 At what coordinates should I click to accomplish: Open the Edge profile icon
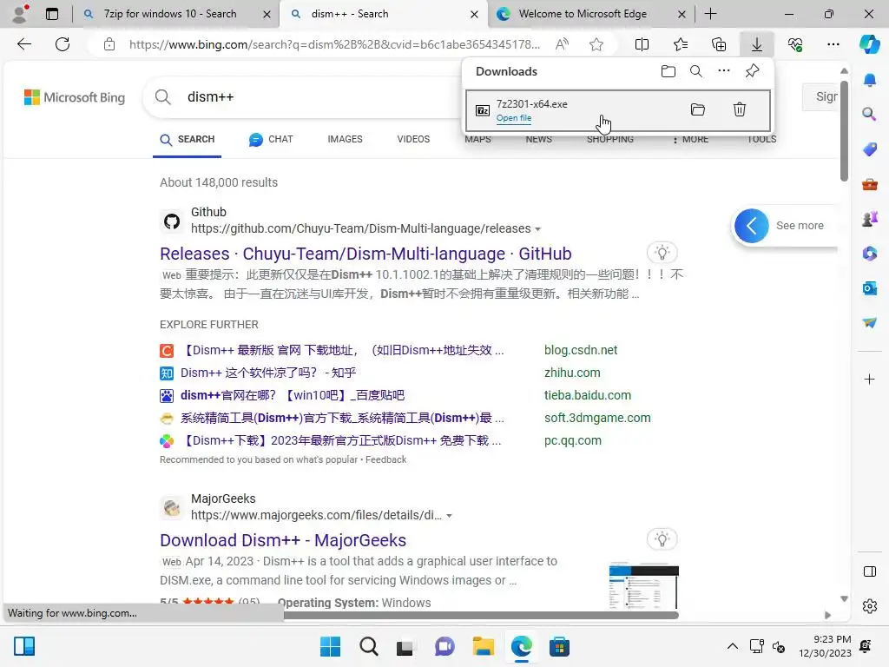(21, 14)
